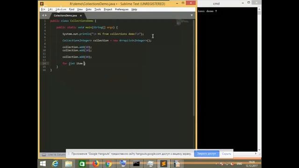
Task: Click the line 'collection.add(20);'
Action: (77, 57)
